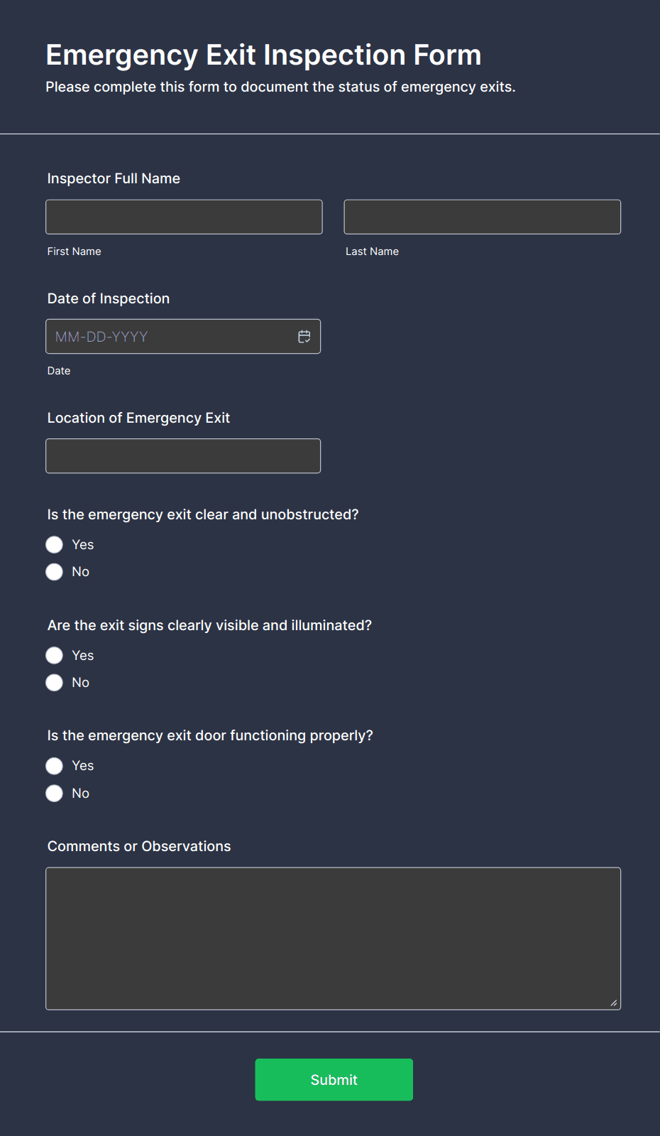Click the "First Name" sublabel text
This screenshot has height=1136, width=660.
[x=75, y=251]
